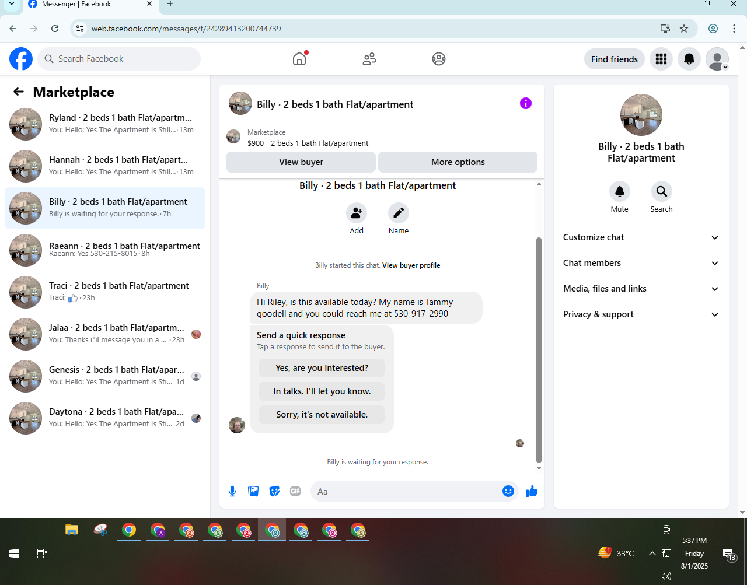The height and width of the screenshot is (585, 747).
Task: Open the Notifications bell in the header
Action: point(689,59)
